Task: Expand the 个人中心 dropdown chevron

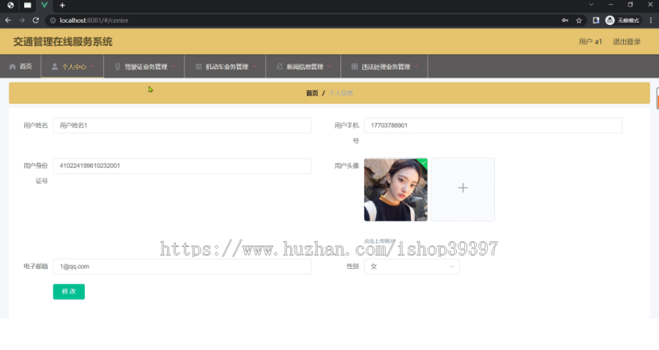Action: pyautogui.click(x=92, y=66)
